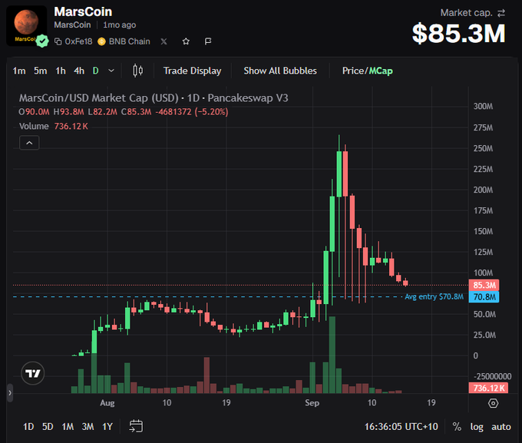Toggle auto scale
Image resolution: width=522 pixels, height=443 pixels.
[x=501, y=427]
